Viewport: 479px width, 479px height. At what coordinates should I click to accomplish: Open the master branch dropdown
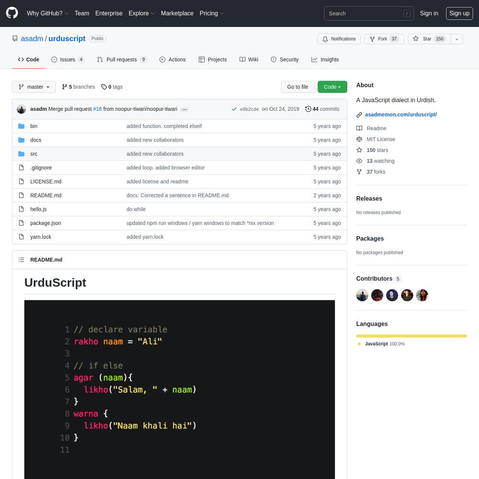tap(34, 87)
